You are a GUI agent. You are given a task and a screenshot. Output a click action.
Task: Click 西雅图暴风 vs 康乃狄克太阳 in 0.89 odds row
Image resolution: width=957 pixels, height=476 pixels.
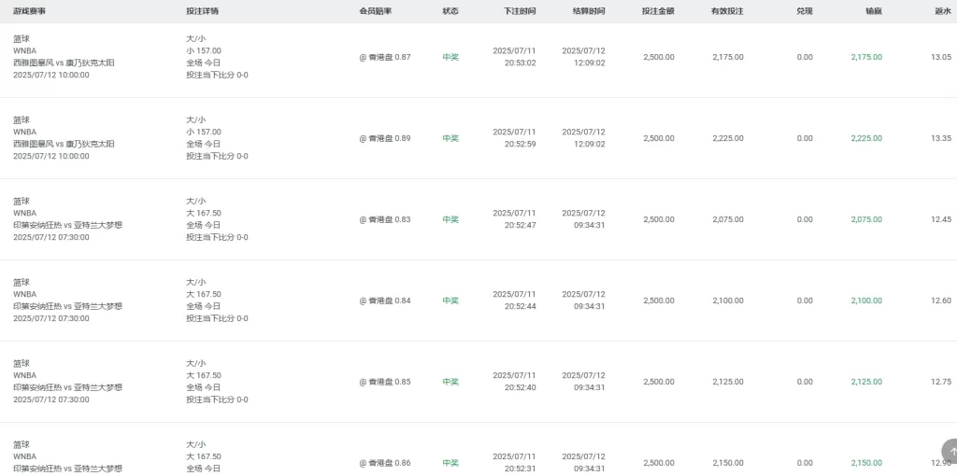coord(64,145)
